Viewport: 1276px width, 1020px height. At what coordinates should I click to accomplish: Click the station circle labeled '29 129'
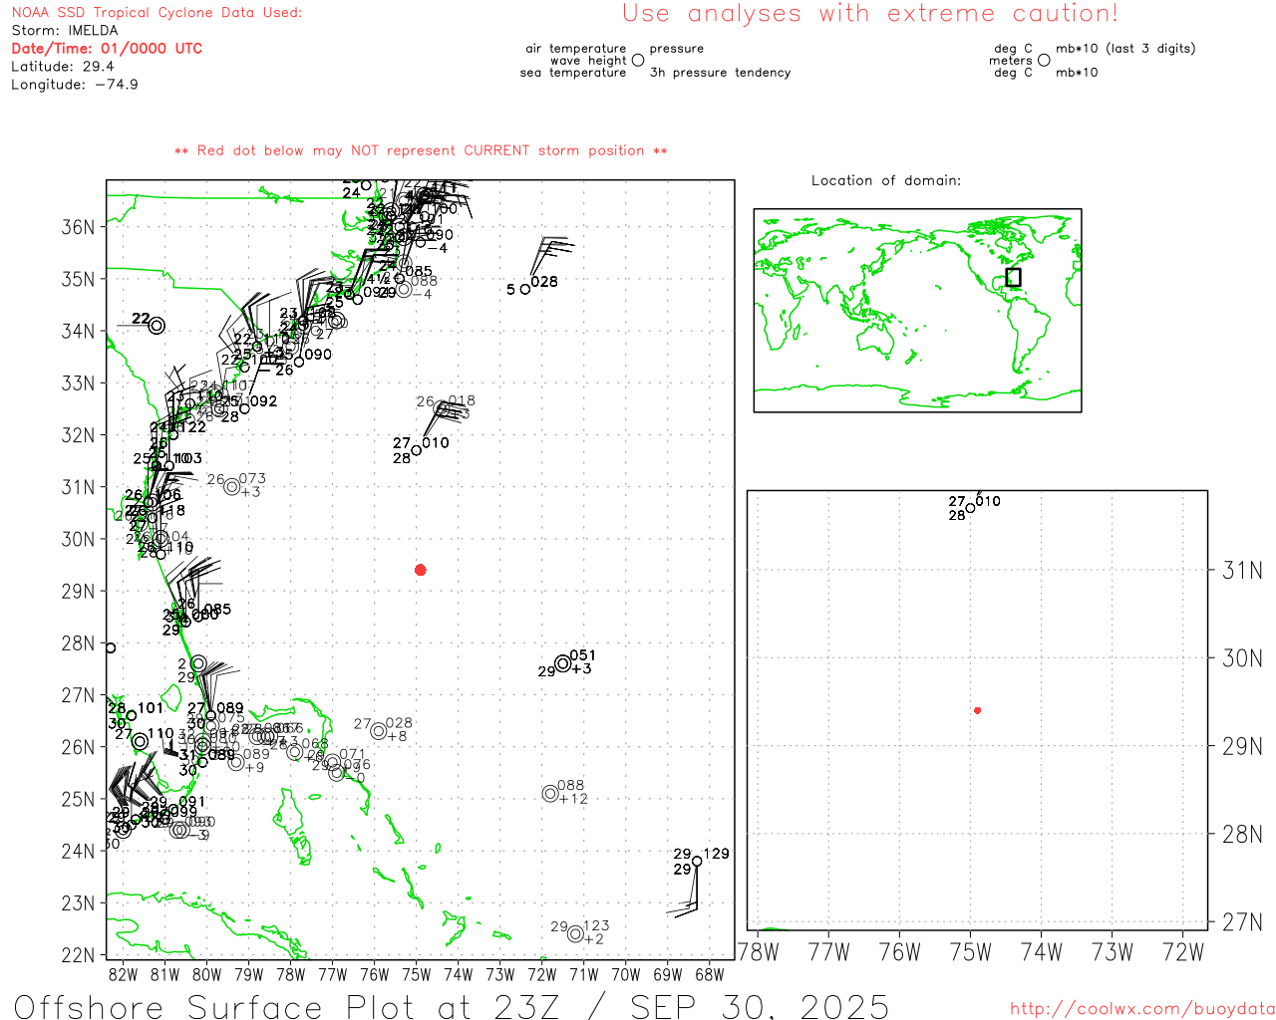point(697,862)
